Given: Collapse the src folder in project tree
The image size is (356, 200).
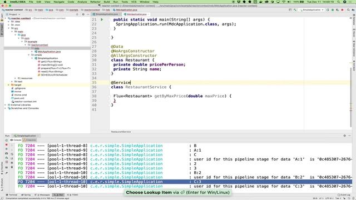Looking at the screenshot, I should point(9,28).
